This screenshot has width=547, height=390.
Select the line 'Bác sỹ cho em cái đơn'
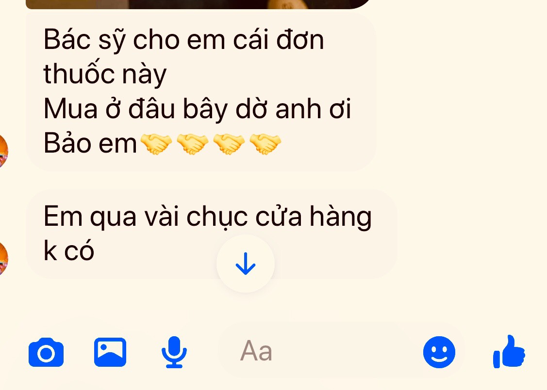point(184,40)
